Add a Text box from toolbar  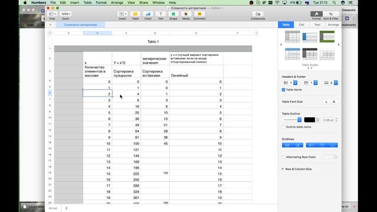(161, 14)
